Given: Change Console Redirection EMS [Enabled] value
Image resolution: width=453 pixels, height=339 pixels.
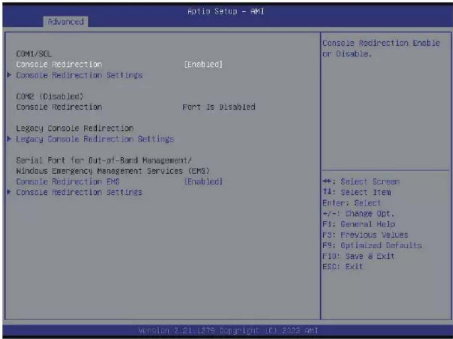Looking at the screenshot, I should (203, 182).
